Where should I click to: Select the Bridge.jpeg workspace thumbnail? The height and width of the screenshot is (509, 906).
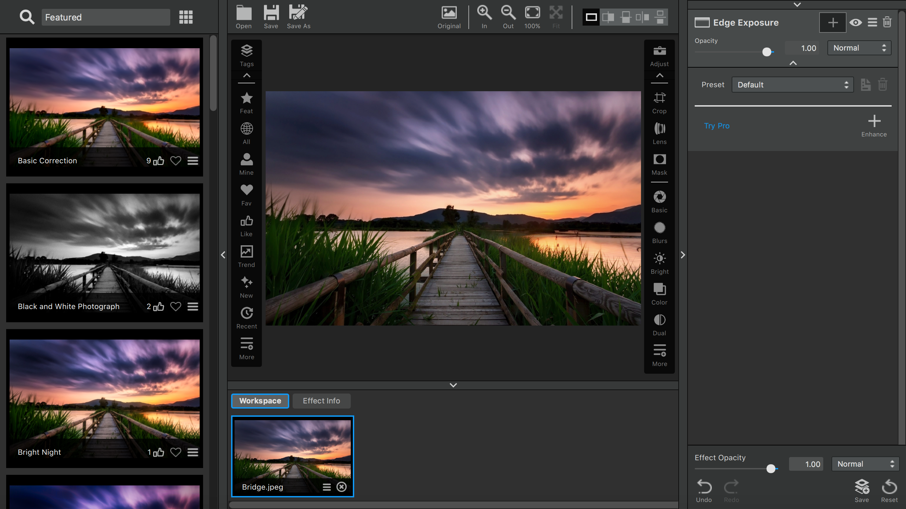292,456
